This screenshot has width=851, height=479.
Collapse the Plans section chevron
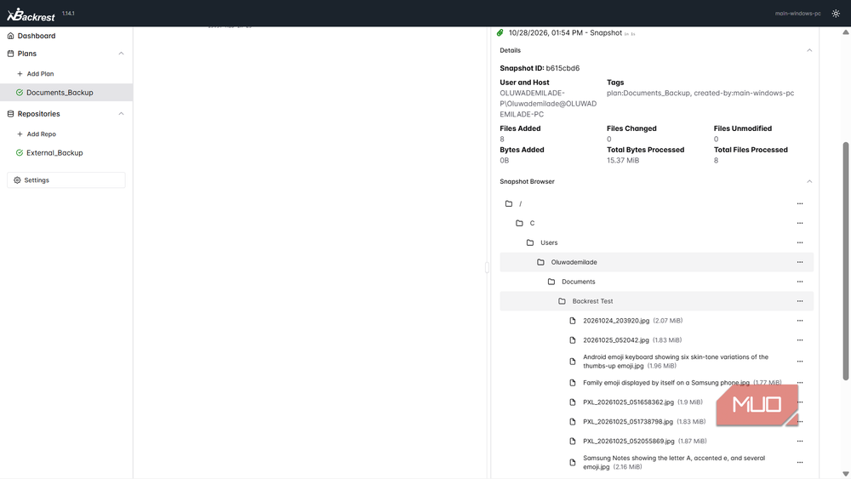coord(121,54)
